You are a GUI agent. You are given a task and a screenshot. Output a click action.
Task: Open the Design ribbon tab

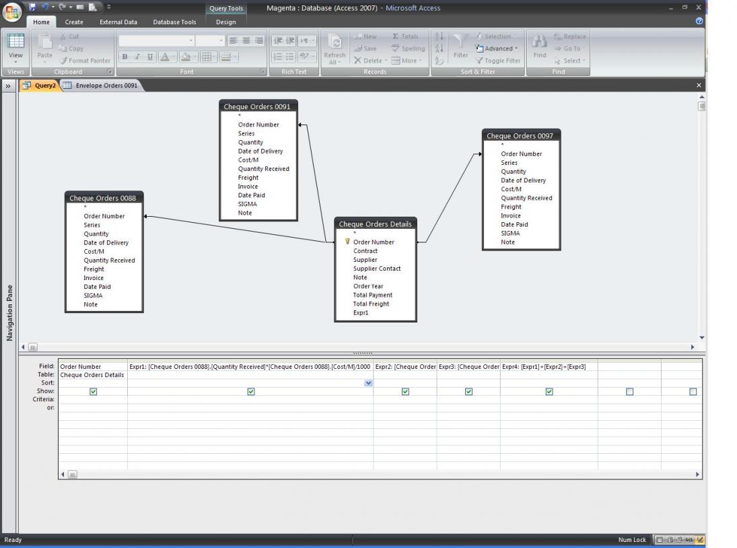(x=226, y=22)
